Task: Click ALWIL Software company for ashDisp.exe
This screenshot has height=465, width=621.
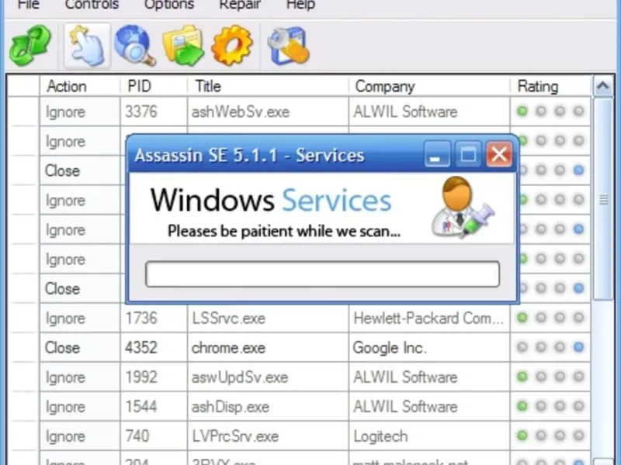Action: click(x=429, y=406)
